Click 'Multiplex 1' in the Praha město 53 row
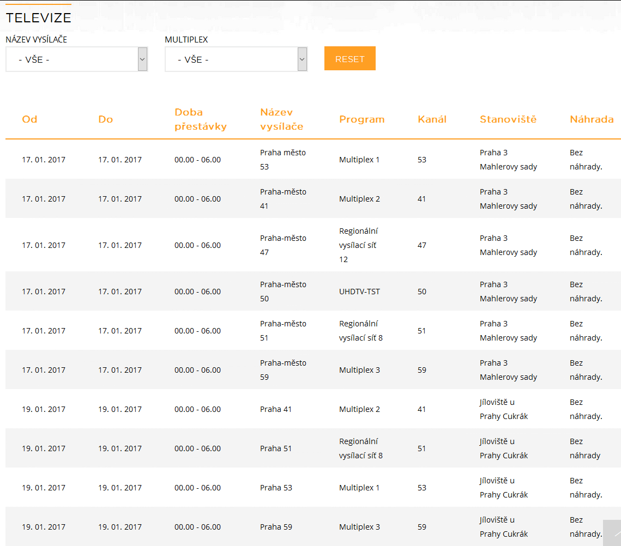 pos(359,160)
